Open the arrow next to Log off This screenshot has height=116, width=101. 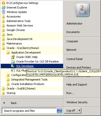(80, 110)
